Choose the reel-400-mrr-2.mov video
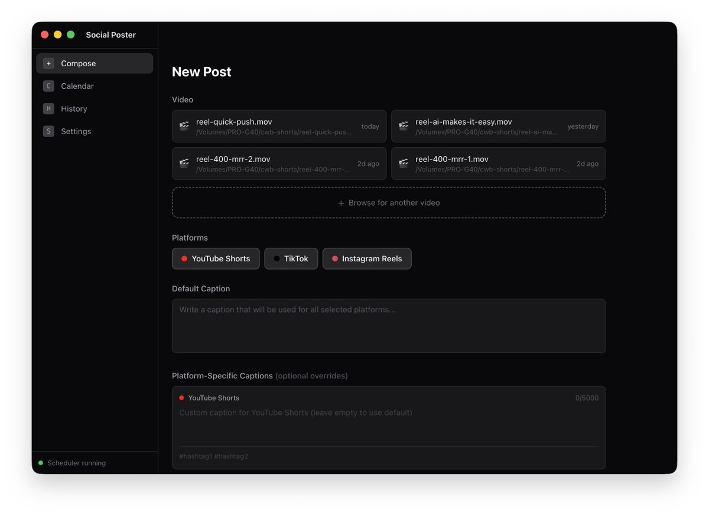Viewport: 709px width, 516px height. coord(279,163)
